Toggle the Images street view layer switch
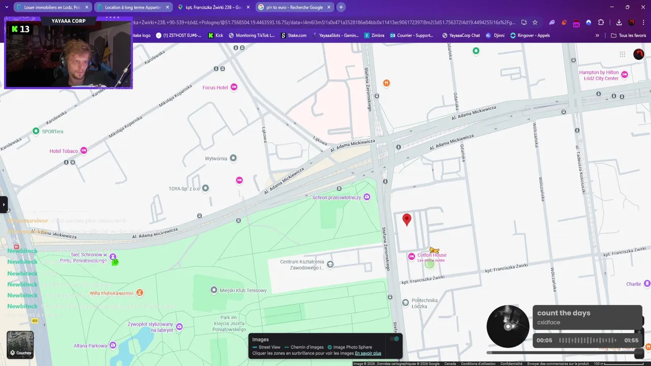Image resolution: width=651 pixels, height=366 pixels. [394, 339]
